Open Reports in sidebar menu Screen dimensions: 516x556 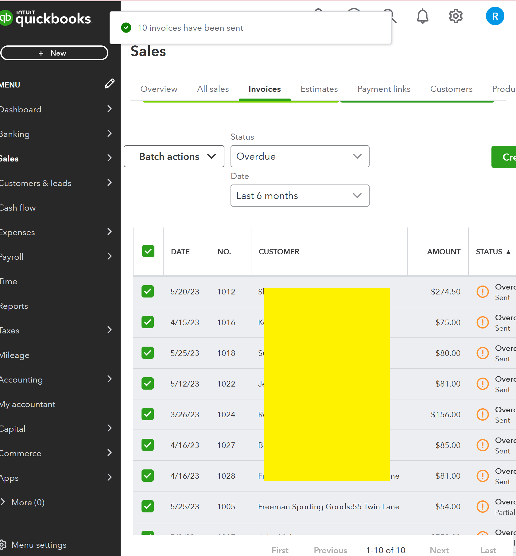[14, 306]
